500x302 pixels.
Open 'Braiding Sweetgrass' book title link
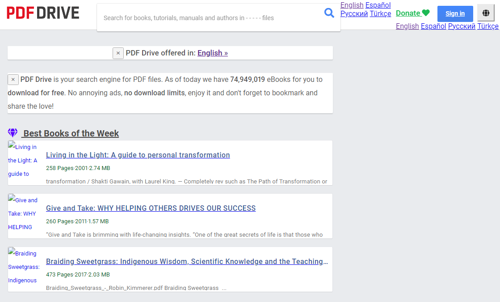point(187,262)
